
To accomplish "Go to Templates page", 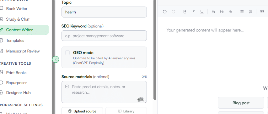I will [x=15, y=41].
